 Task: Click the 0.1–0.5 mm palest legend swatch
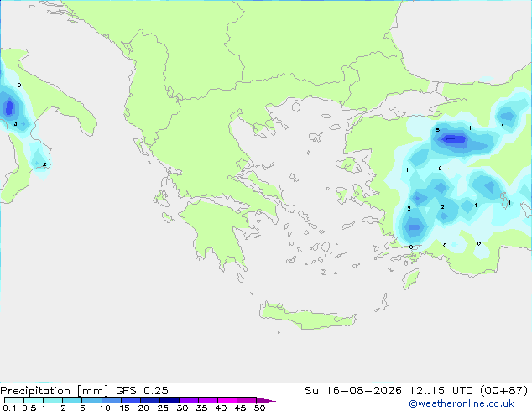pos(14,400)
